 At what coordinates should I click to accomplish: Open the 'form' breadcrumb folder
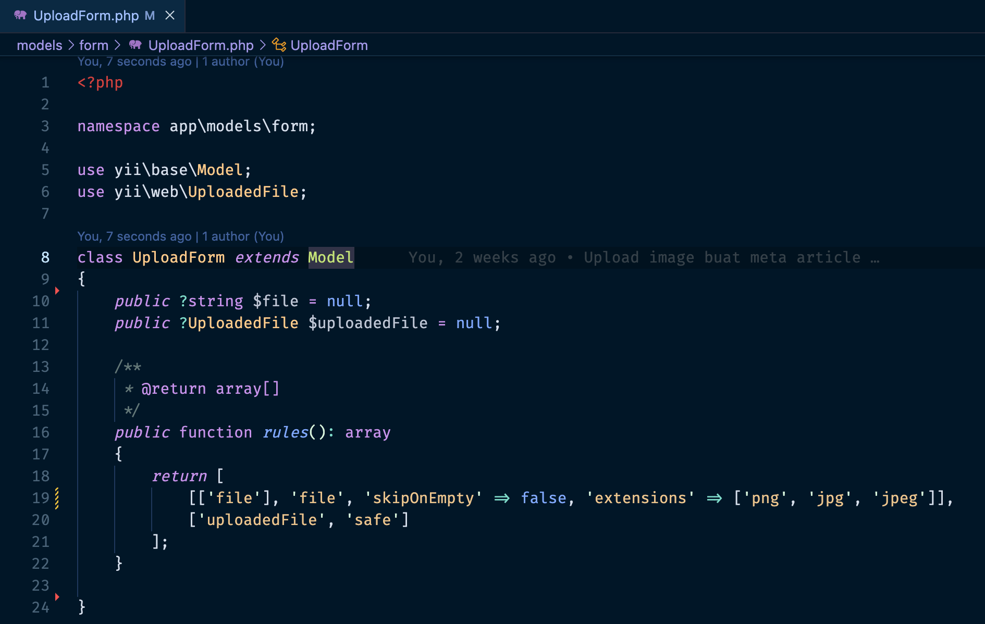94,45
